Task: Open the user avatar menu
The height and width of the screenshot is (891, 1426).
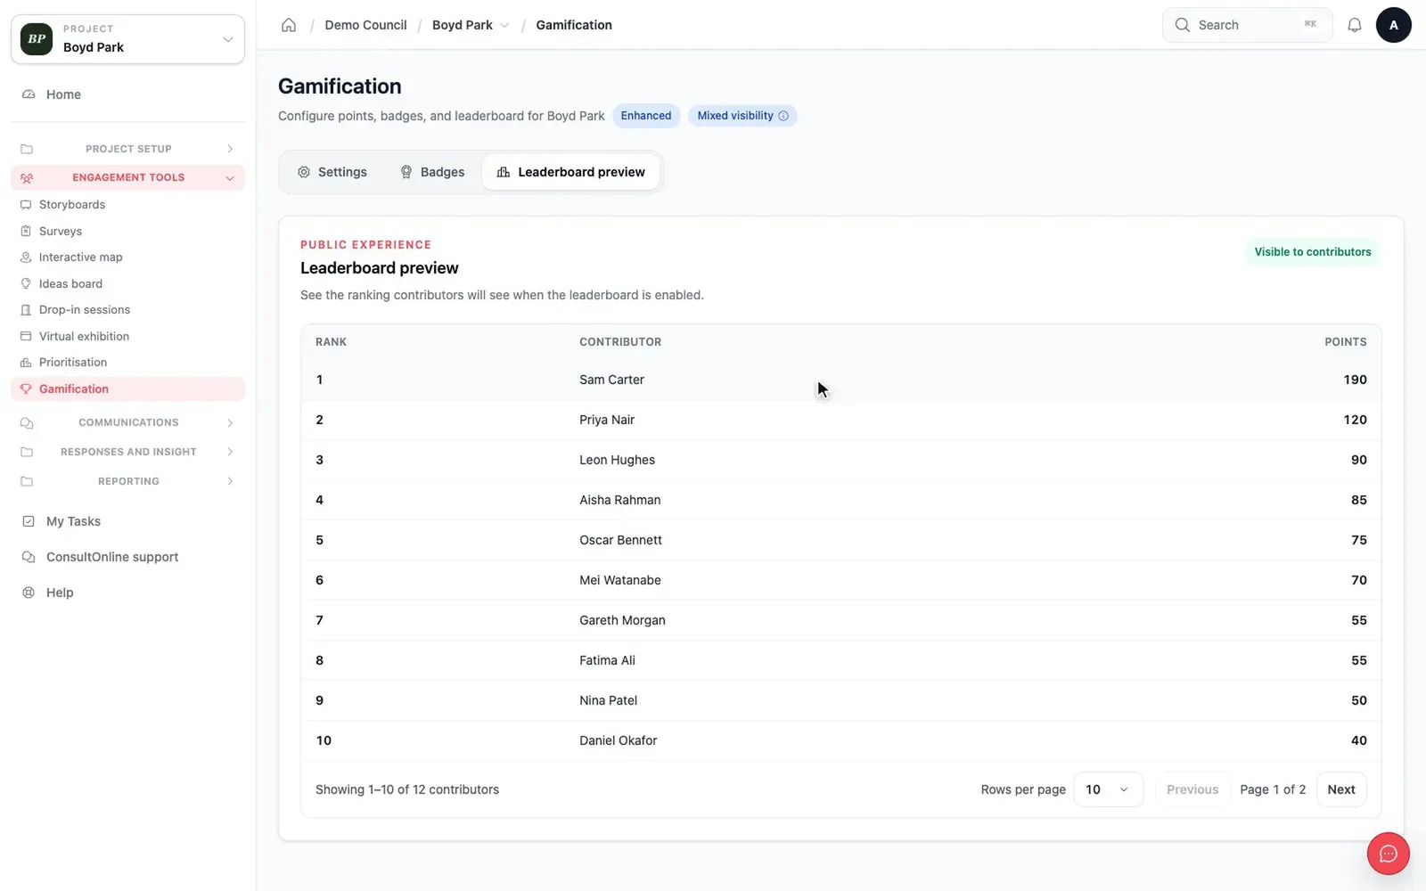Action: (1394, 25)
